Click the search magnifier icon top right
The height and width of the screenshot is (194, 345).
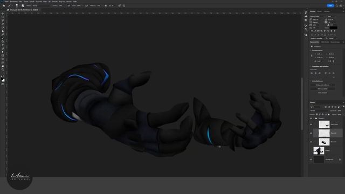coord(336,6)
